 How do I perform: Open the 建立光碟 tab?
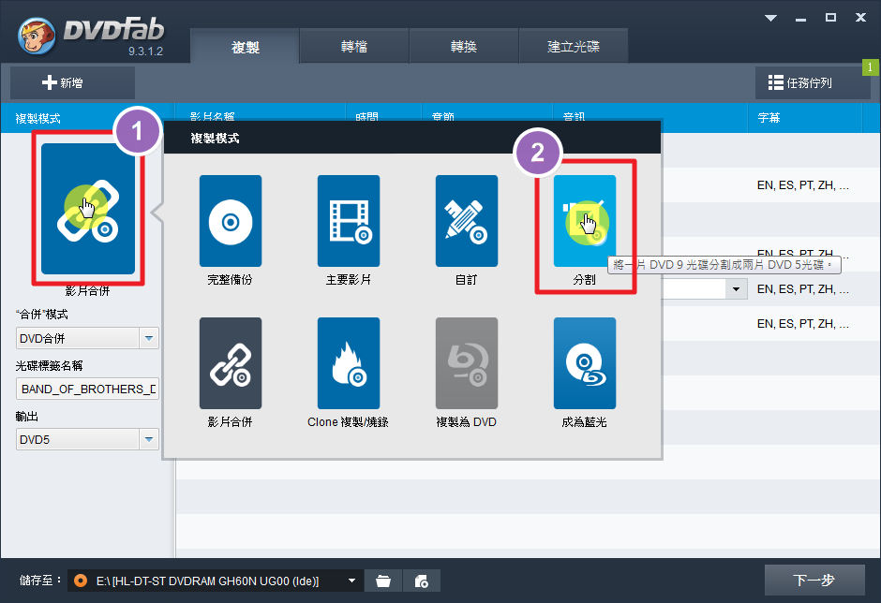coord(574,47)
